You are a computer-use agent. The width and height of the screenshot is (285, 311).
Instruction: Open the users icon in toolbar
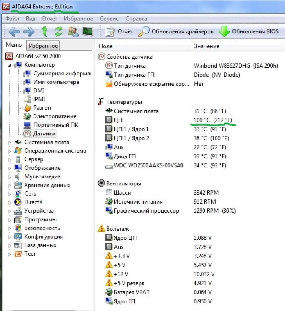click(x=73, y=32)
